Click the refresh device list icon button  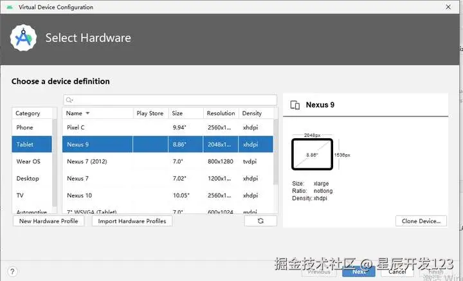click(x=260, y=221)
